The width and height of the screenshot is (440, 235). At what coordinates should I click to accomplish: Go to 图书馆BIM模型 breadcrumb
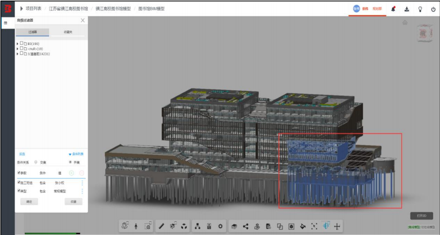152,8
